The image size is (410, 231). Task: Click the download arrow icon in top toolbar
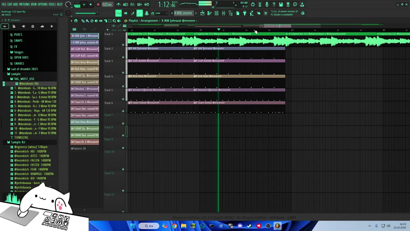[302, 4]
